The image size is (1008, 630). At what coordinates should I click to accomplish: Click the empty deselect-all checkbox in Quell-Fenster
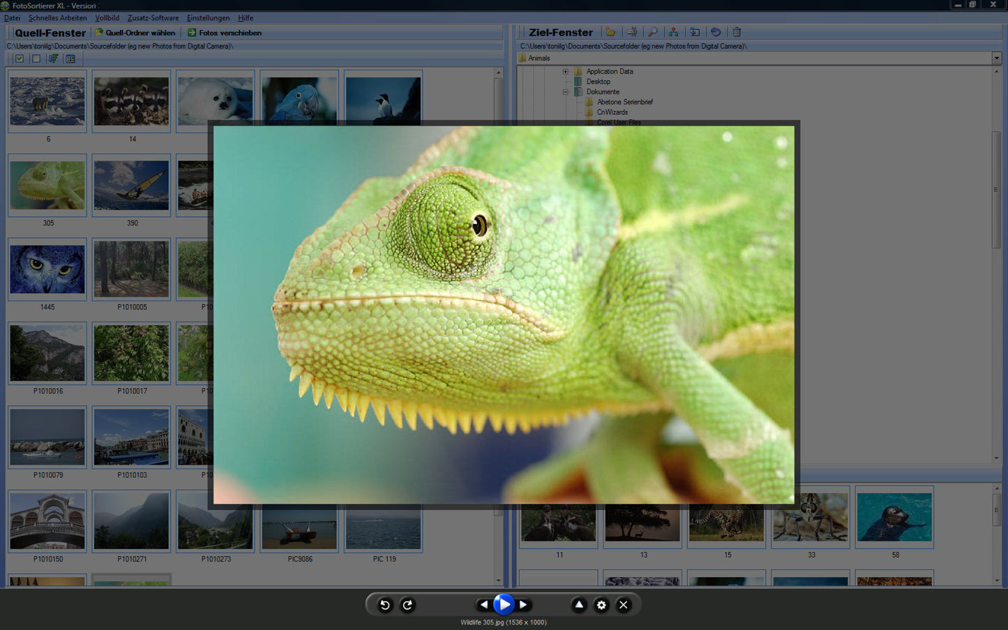pyautogui.click(x=36, y=59)
